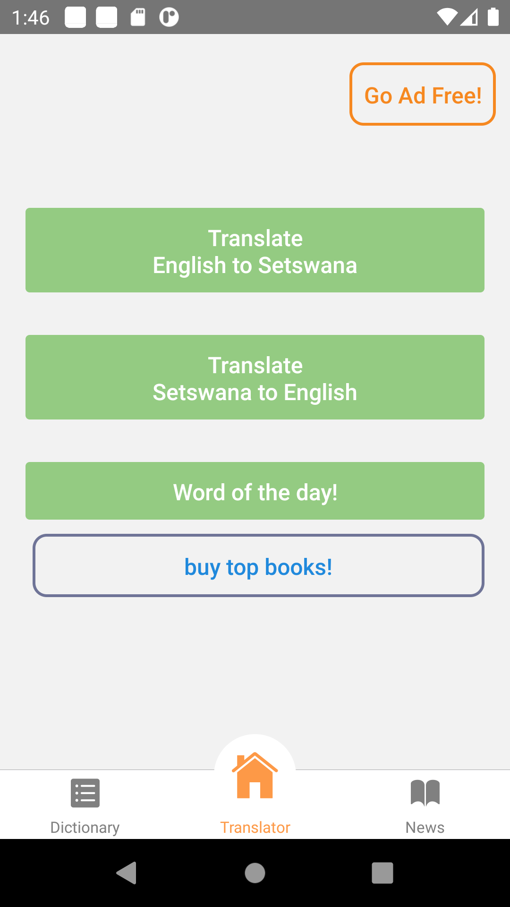Tap the Android home circle icon
The image size is (510, 907).
click(x=255, y=873)
